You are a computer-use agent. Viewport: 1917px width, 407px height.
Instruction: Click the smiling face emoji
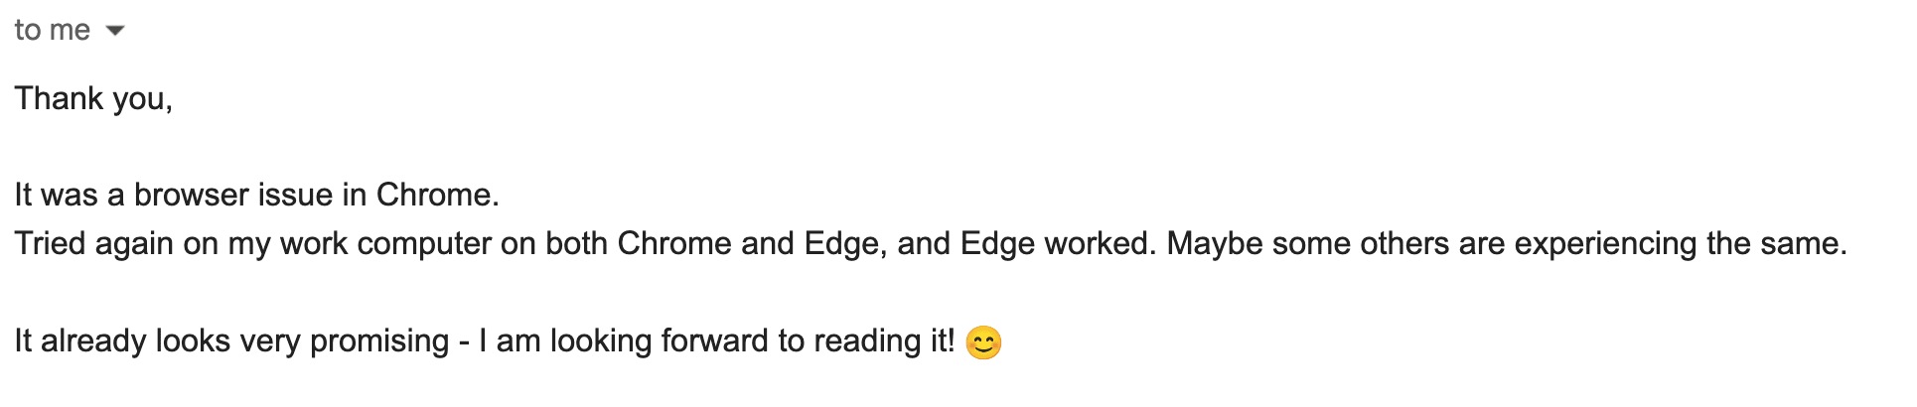pyautogui.click(x=983, y=342)
